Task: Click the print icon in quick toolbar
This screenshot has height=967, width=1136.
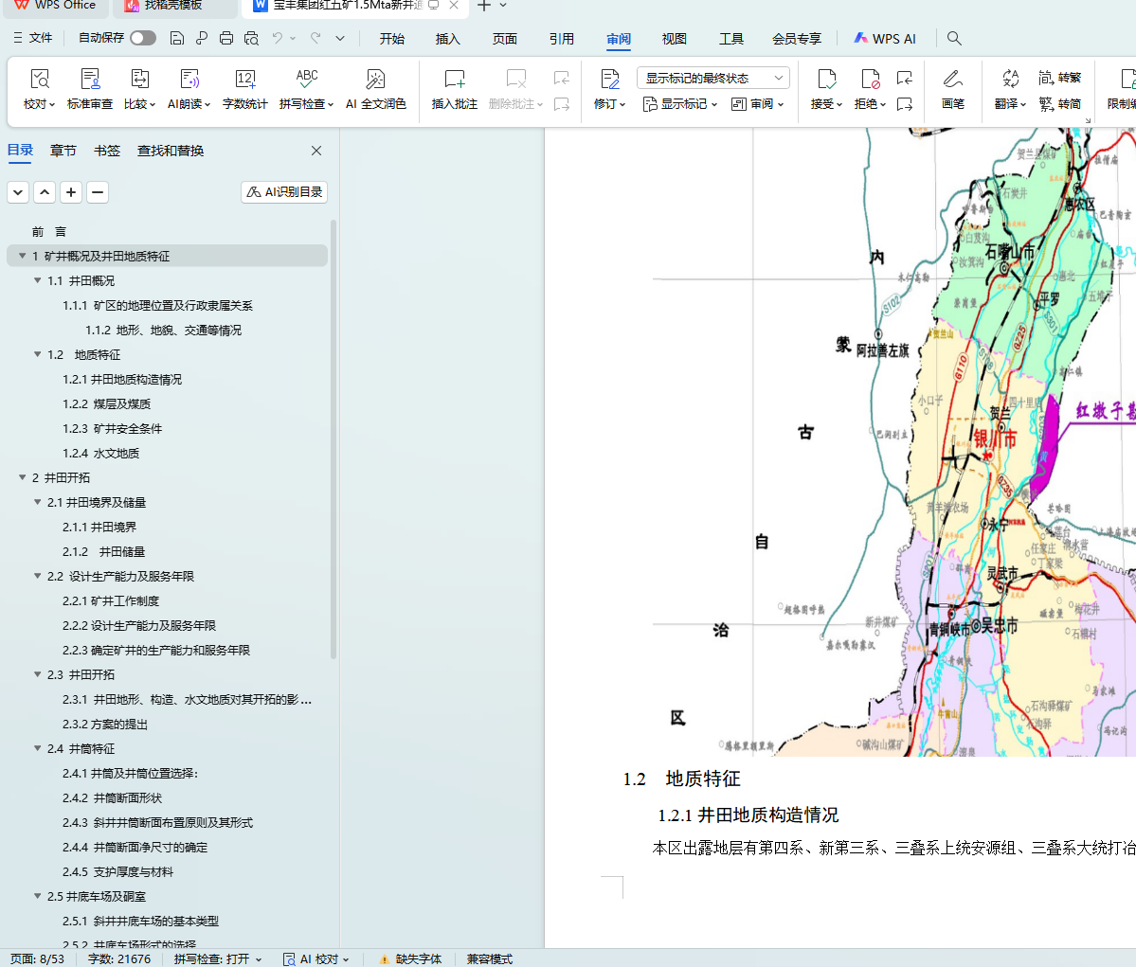Action: (226, 39)
